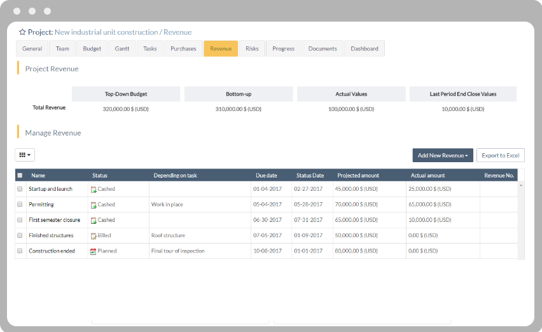This screenshot has width=542, height=332.
Task: Click the Cashed status icon for Startup and launch
Action: (x=94, y=190)
